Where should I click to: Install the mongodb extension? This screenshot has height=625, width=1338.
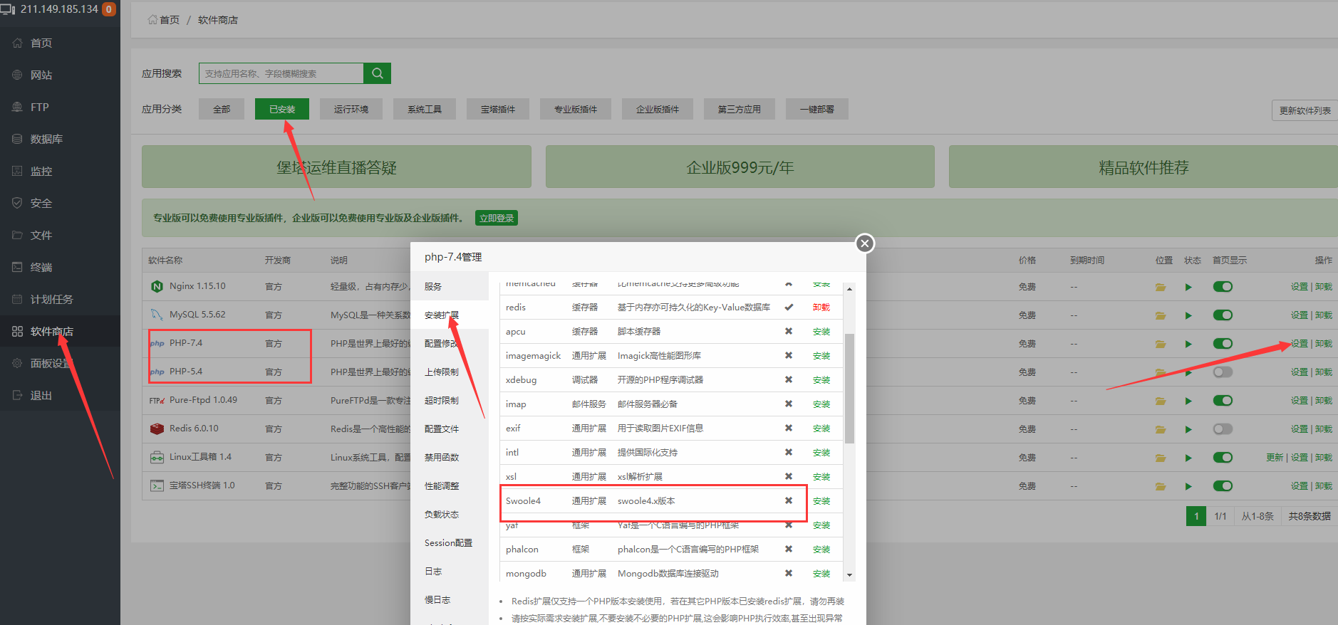pos(821,574)
